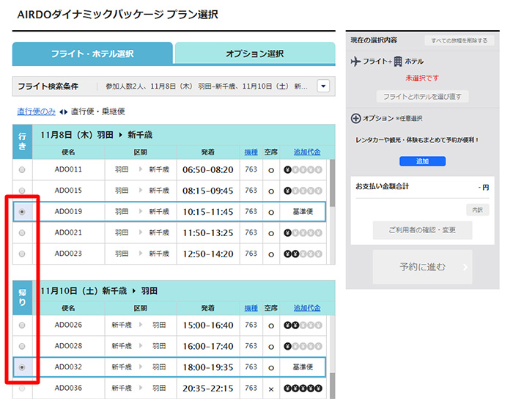Click the yen surcharge icons for ADO021
The image size is (513, 412).
303,233
